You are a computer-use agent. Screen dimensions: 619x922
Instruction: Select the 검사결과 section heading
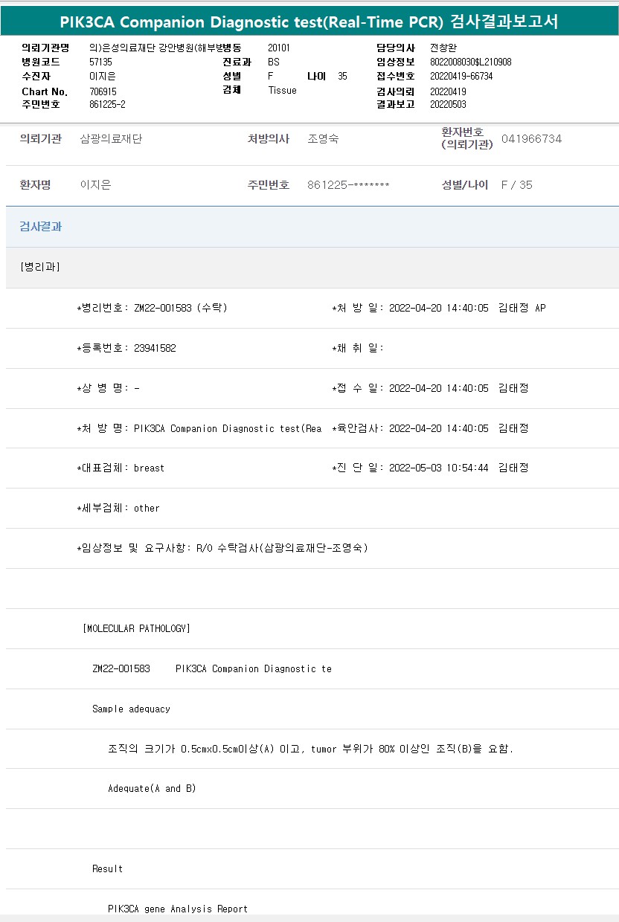(41, 227)
